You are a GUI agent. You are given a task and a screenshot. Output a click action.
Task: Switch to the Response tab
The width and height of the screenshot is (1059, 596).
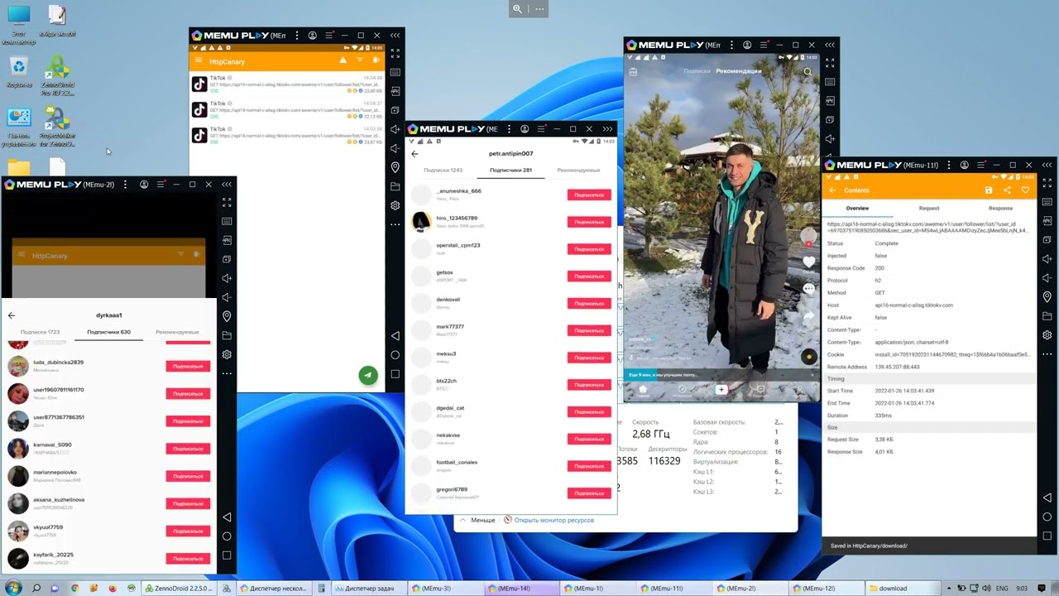pyautogui.click(x=1000, y=209)
